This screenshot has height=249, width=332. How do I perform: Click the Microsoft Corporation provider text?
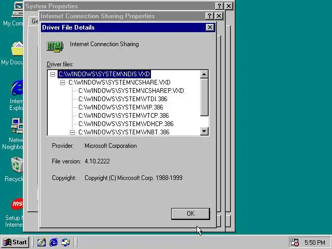[110, 146]
